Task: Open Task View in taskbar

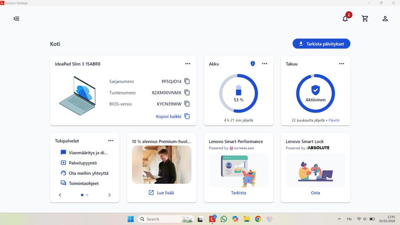Action: point(200,219)
